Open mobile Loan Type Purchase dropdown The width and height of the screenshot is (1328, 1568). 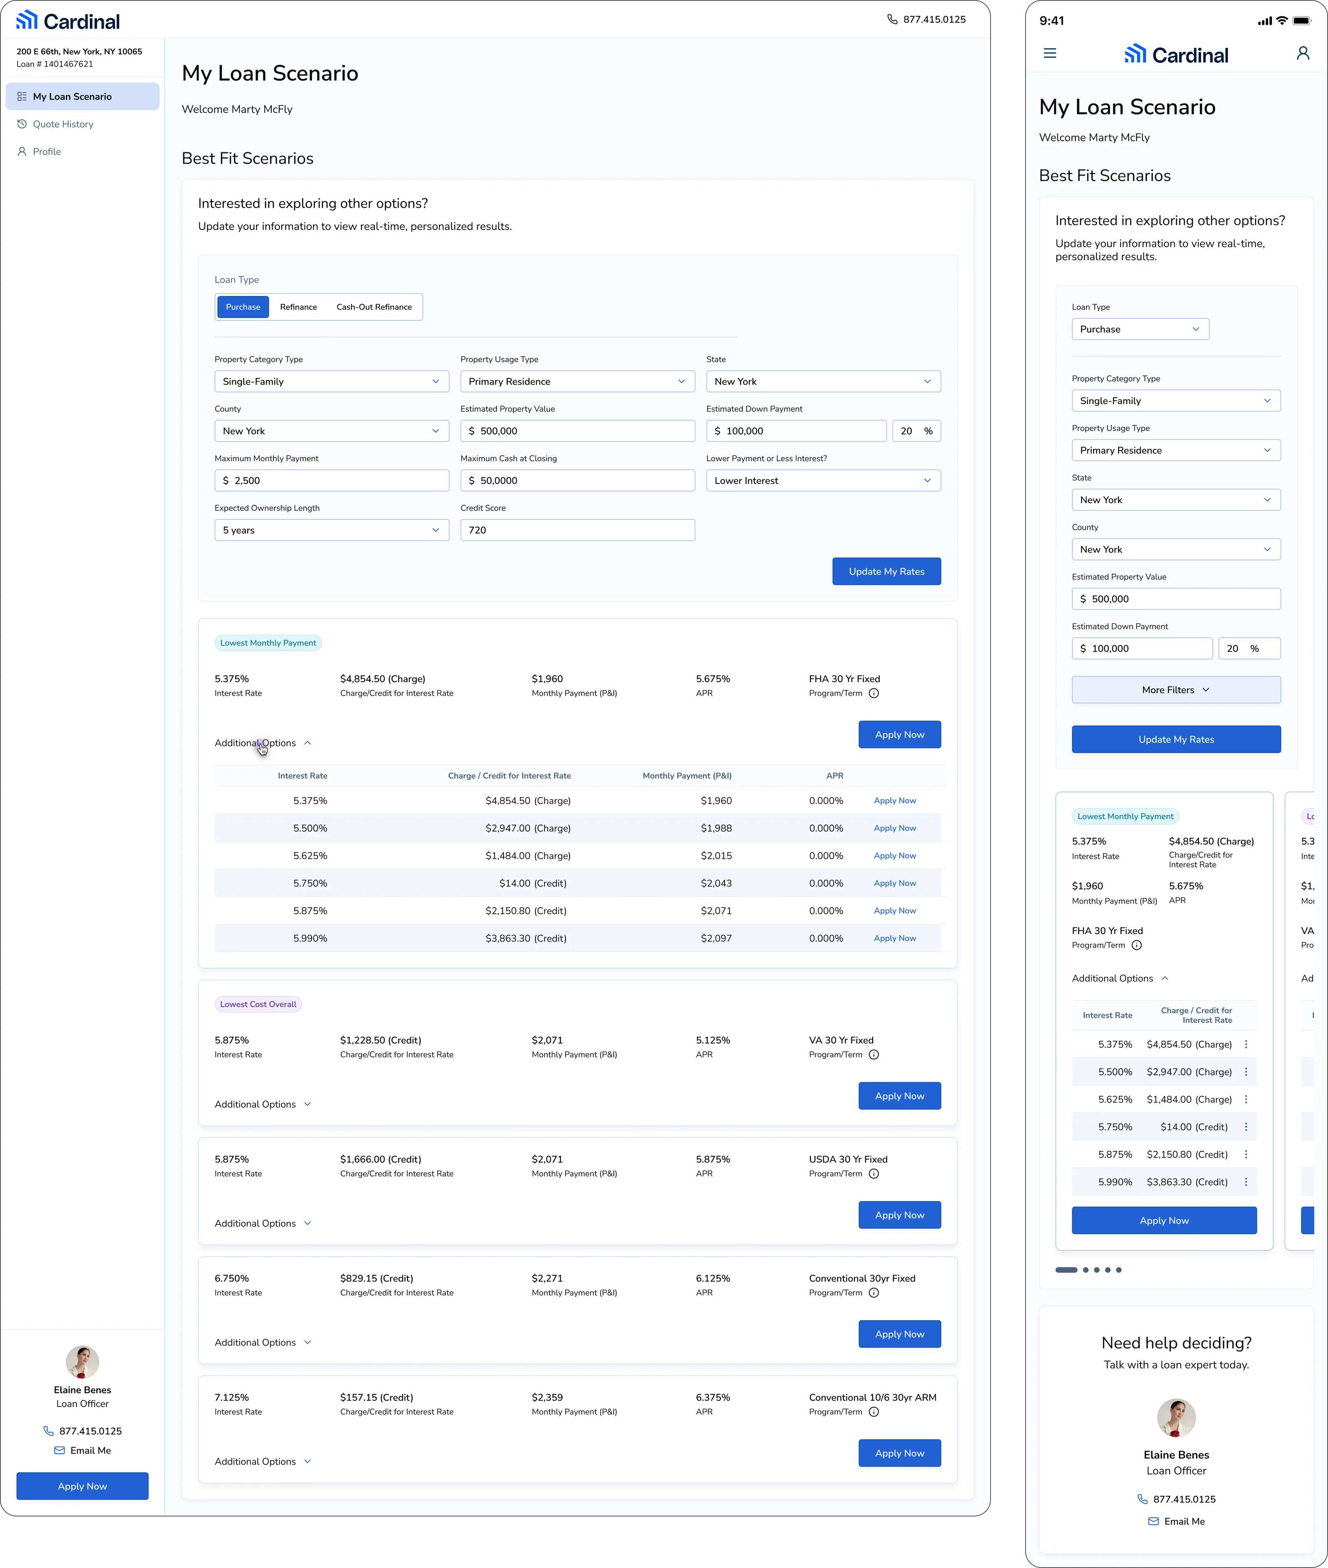(x=1140, y=329)
